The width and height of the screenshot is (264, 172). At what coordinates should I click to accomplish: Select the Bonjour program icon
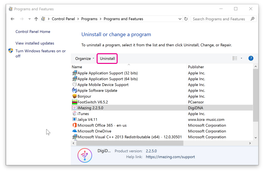coord(75,96)
